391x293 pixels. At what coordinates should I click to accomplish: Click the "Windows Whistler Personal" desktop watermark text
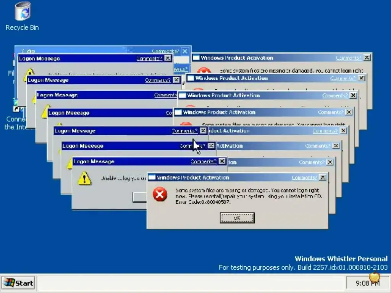pyautogui.click(x=341, y=259)
